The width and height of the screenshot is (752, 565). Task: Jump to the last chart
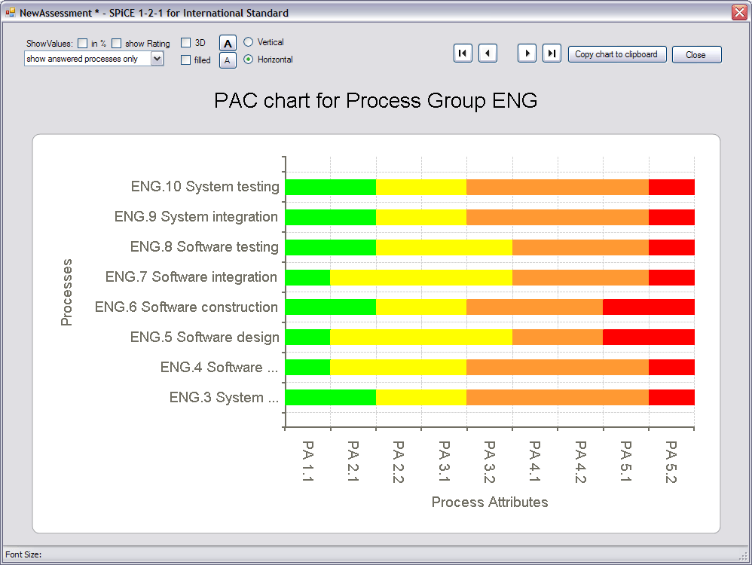click(x=552, y=53)
